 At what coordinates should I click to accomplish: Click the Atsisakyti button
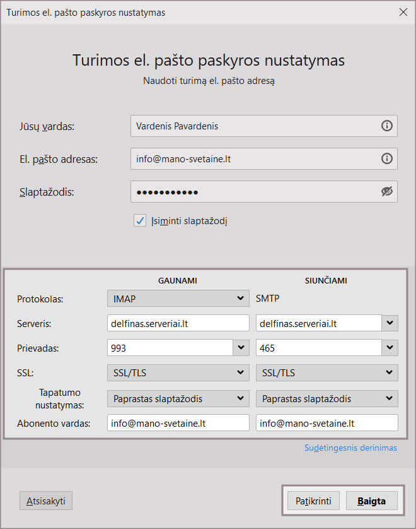tap(46, 501)
